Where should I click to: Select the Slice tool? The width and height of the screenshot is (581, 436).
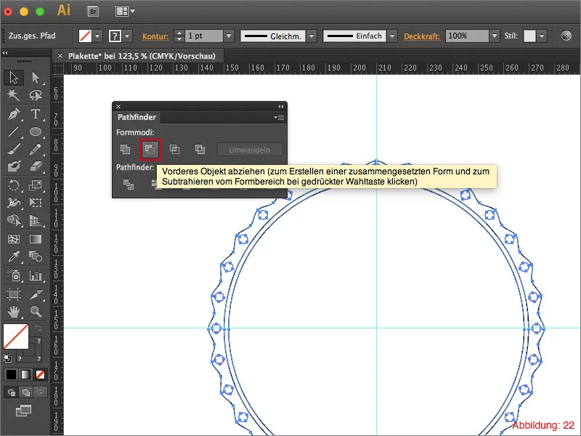36,294
